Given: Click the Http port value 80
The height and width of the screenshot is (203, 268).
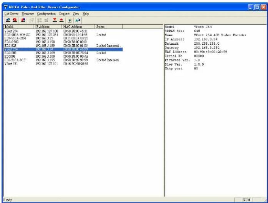Looking at the screenshot, I should [196, 68].
